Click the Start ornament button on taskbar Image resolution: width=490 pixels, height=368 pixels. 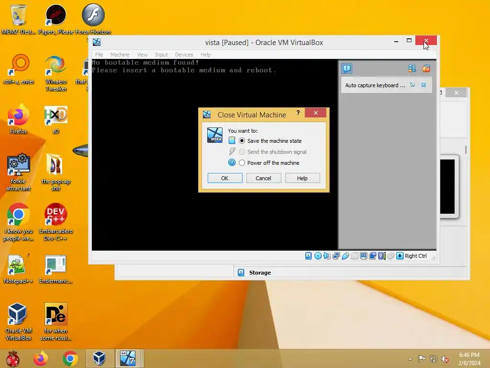[12, 358]
